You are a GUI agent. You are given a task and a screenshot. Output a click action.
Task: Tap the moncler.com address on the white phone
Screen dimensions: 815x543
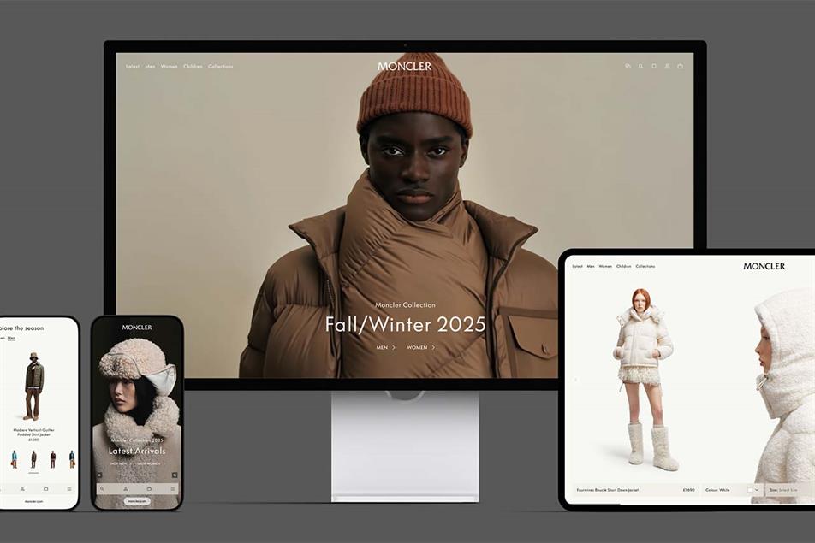click(x=33, y=501)
